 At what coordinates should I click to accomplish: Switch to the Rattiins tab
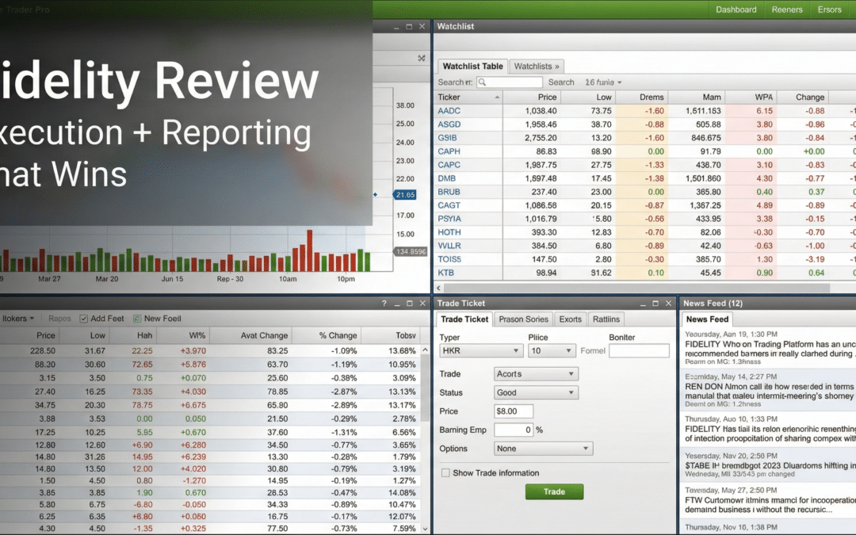[x=606, y=319]
